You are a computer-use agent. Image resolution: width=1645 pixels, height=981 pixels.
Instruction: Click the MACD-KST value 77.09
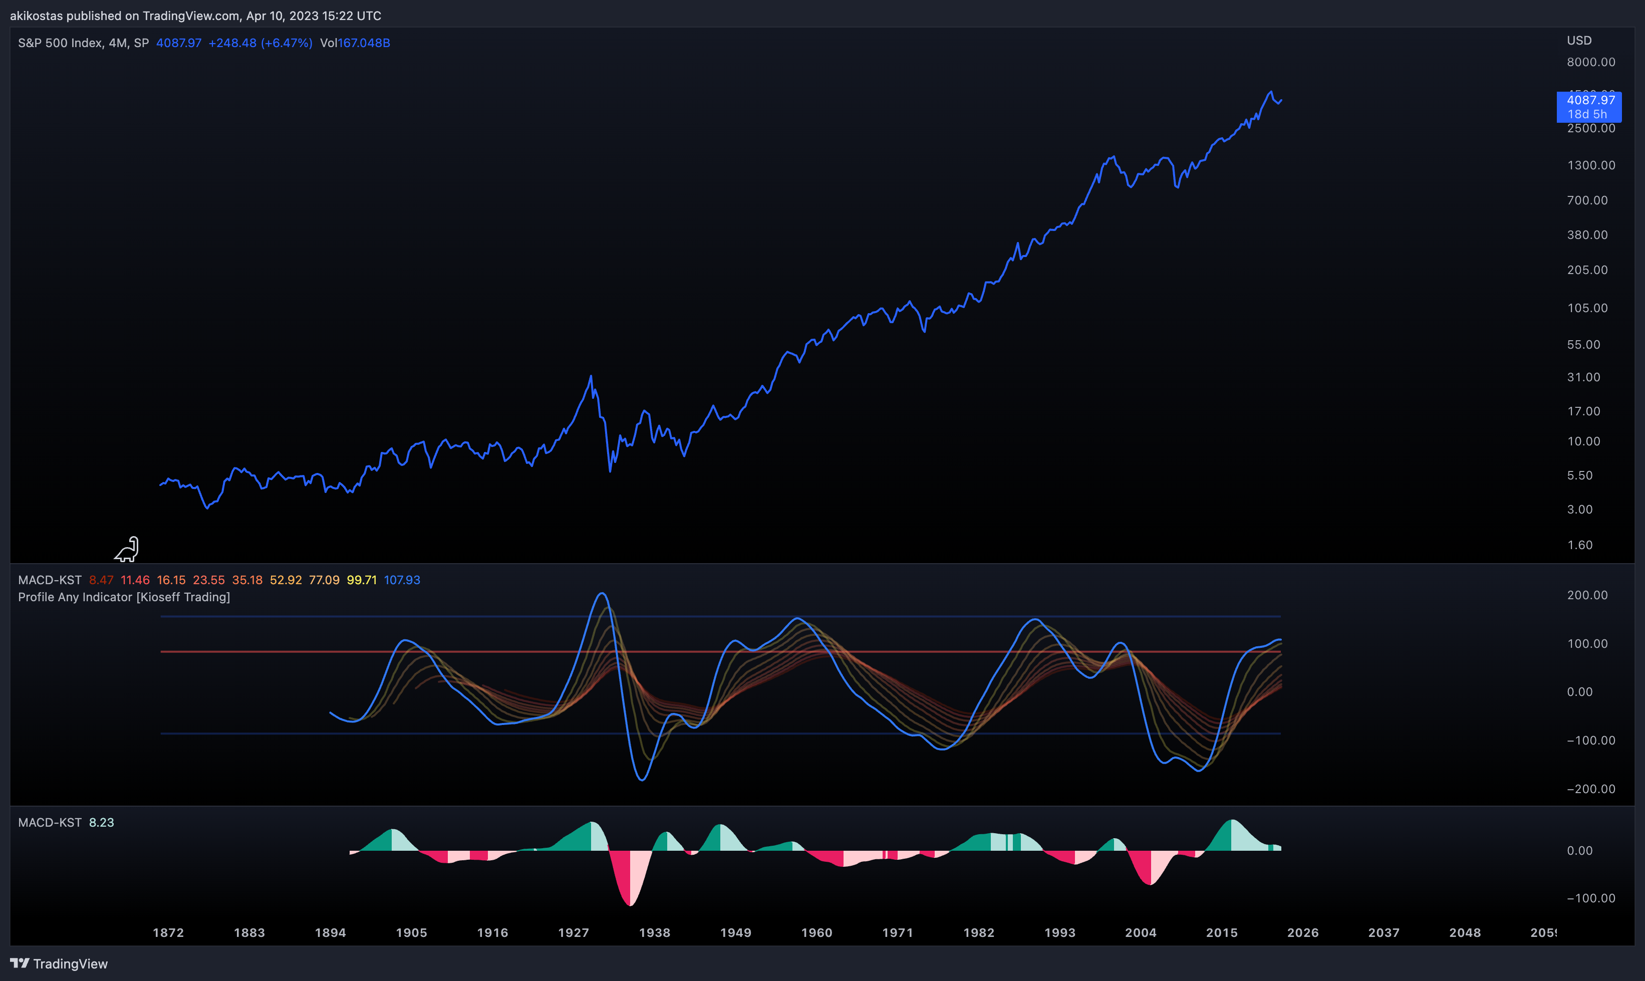pos(325,580)
